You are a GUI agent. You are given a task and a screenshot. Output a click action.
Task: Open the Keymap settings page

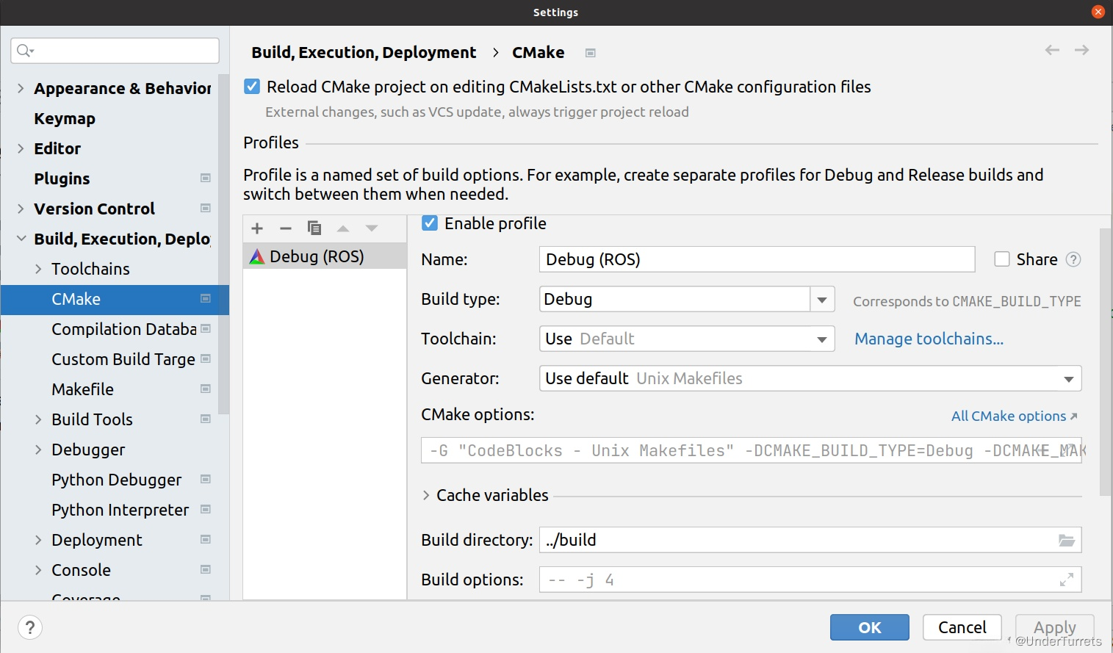pyautogui.click(x=65, y=118)
